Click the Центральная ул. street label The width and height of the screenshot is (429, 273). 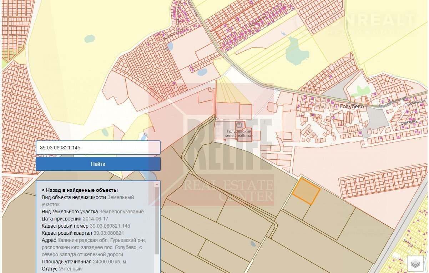(x=392, y=103)
